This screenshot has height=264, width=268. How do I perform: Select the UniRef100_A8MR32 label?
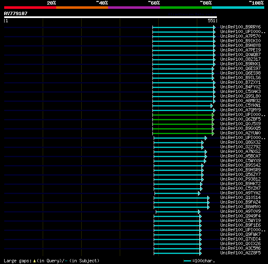pyautogui.click(x=240, y=101)
